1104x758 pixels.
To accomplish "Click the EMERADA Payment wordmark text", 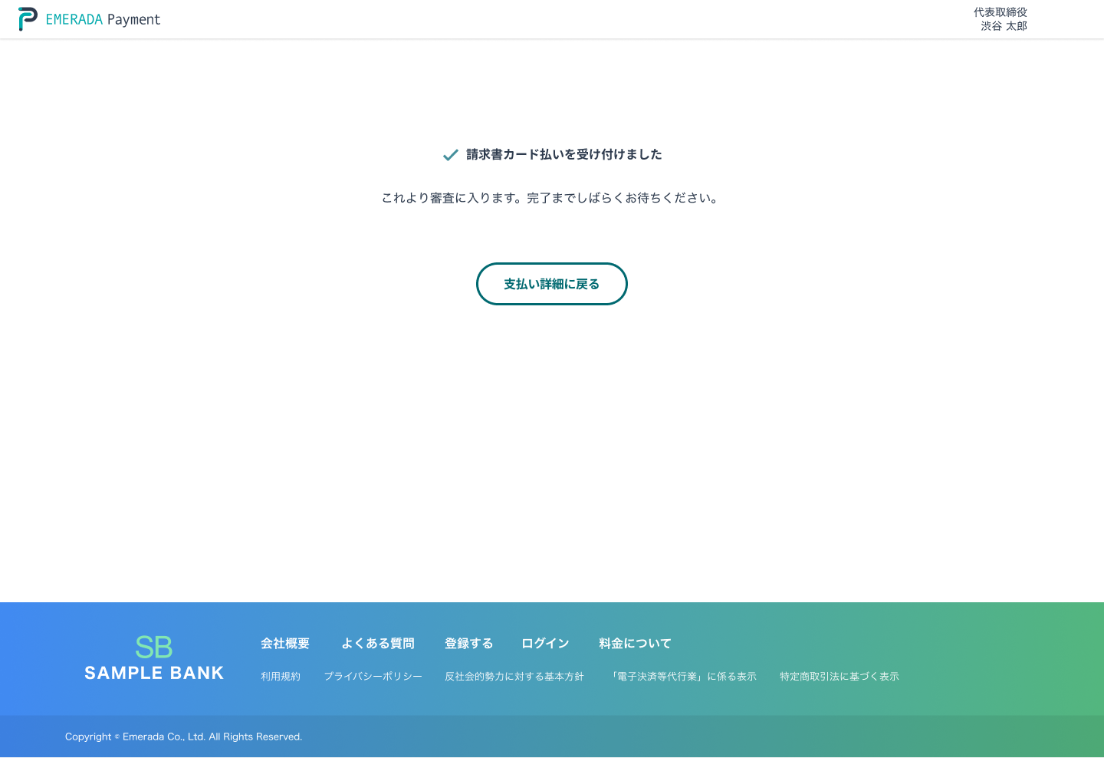I will [x=103, y=20].
